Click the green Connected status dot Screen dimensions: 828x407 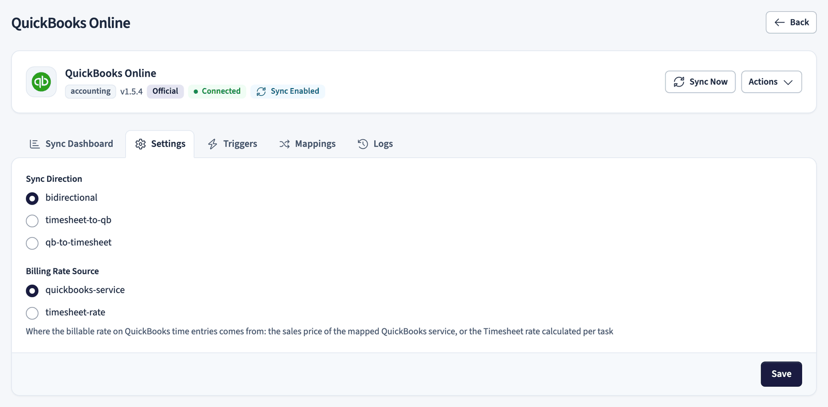point(196,92)
